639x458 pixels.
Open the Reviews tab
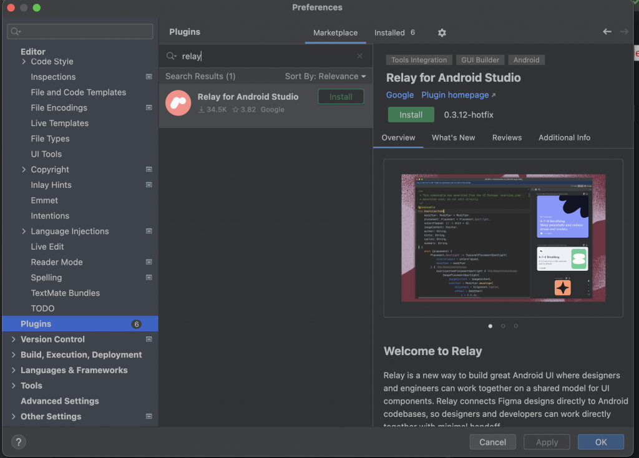[x=507, y=138]
